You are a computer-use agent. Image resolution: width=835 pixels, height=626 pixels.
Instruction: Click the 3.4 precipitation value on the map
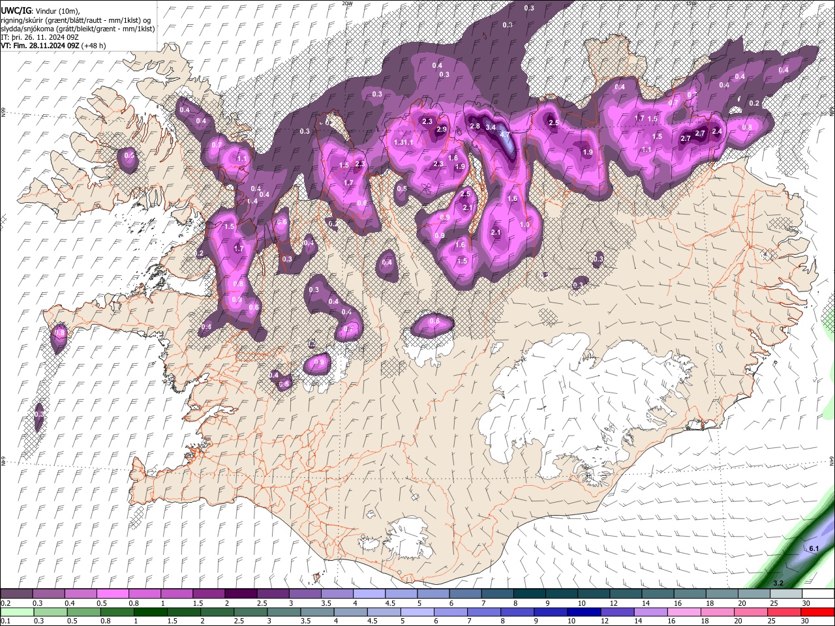coord(491,127)
